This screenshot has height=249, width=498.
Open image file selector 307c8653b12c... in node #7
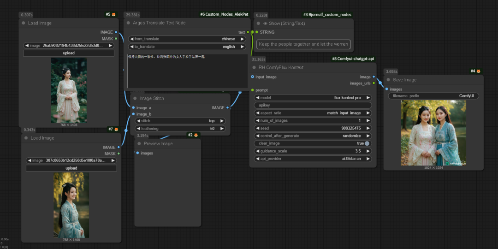coord(71,160)
